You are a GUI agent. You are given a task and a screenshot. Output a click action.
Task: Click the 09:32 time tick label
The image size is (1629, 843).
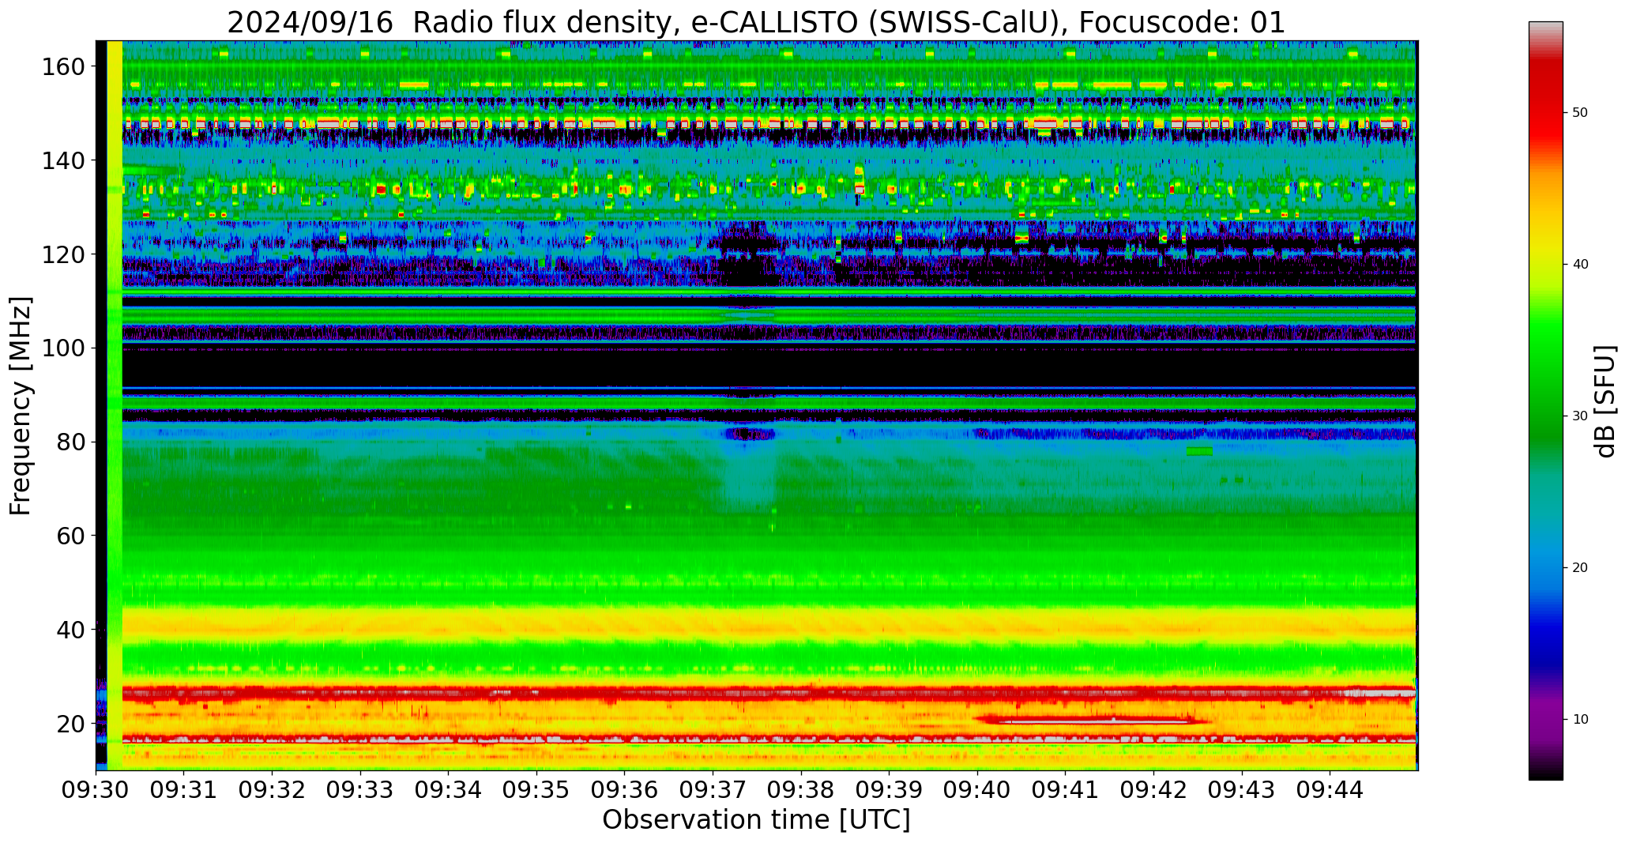[273, 789]
